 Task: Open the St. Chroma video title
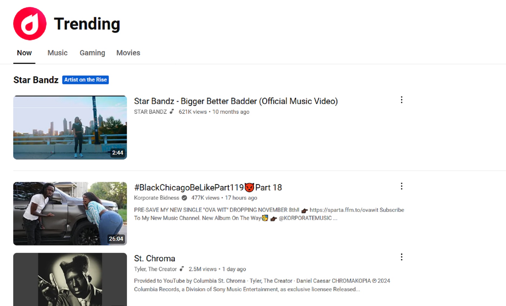click(155, 259)
